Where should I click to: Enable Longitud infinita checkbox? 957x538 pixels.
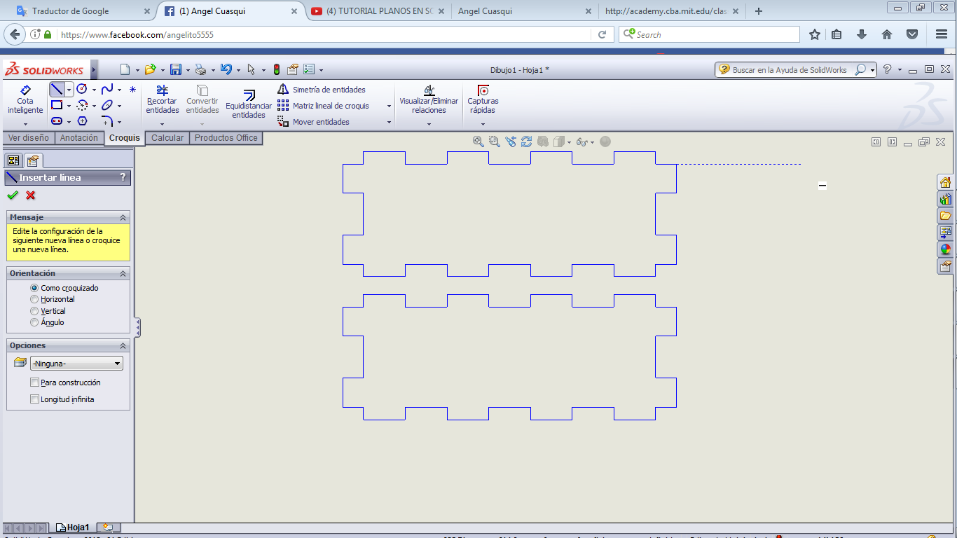click(x=35, y=399)
